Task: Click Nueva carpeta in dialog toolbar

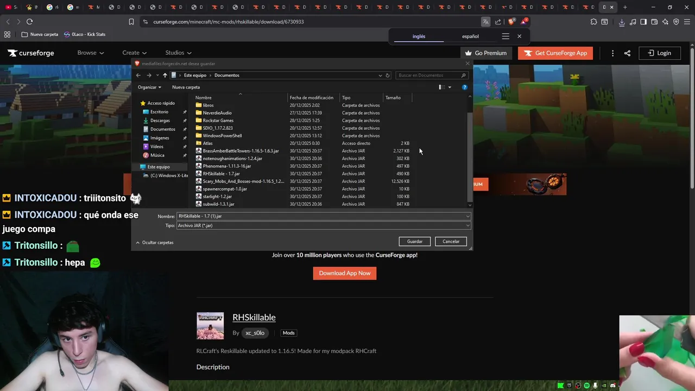Action: (186, 87)
